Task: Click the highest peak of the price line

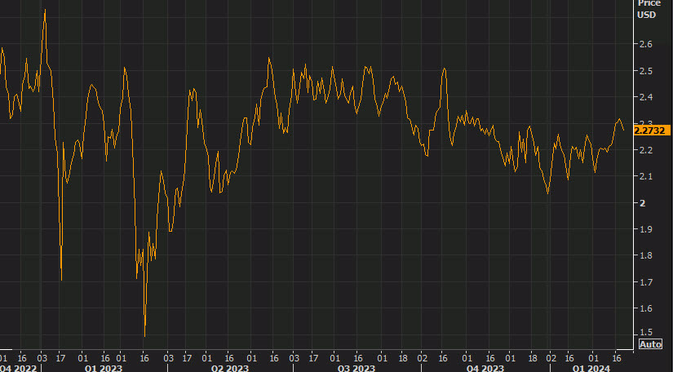Action: coord(44,11)
